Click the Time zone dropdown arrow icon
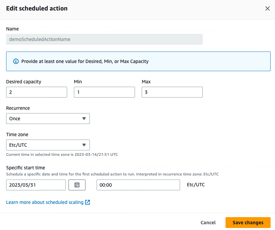The height and width of the screenshot is (230, 275). [x=85, y=145]
